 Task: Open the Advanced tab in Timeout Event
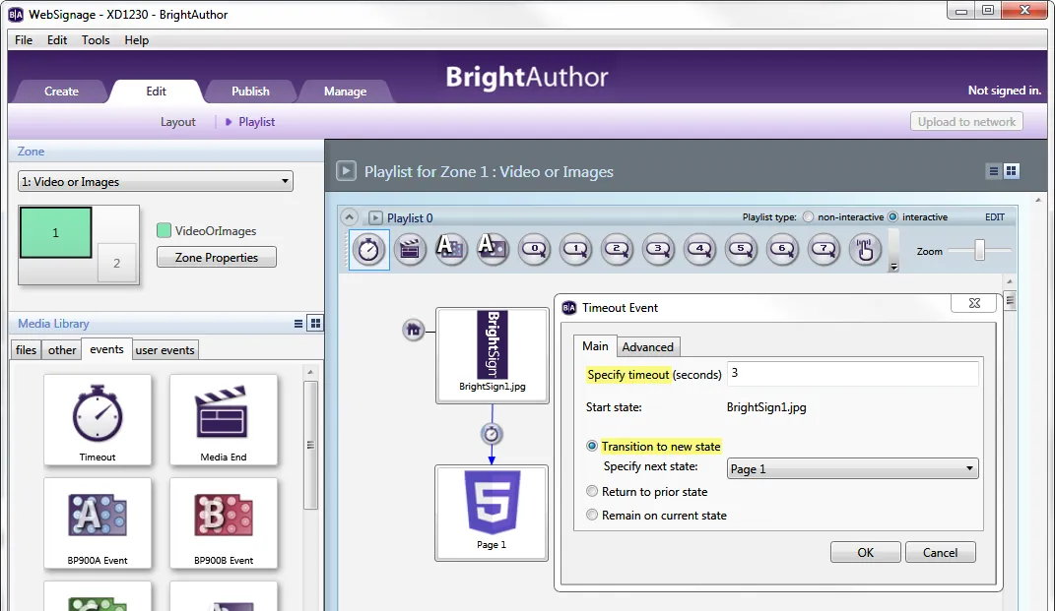pos(647,347)
